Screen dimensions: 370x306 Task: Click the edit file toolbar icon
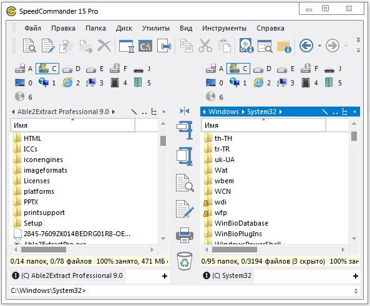pyautogui.click(x=48, y=45)
